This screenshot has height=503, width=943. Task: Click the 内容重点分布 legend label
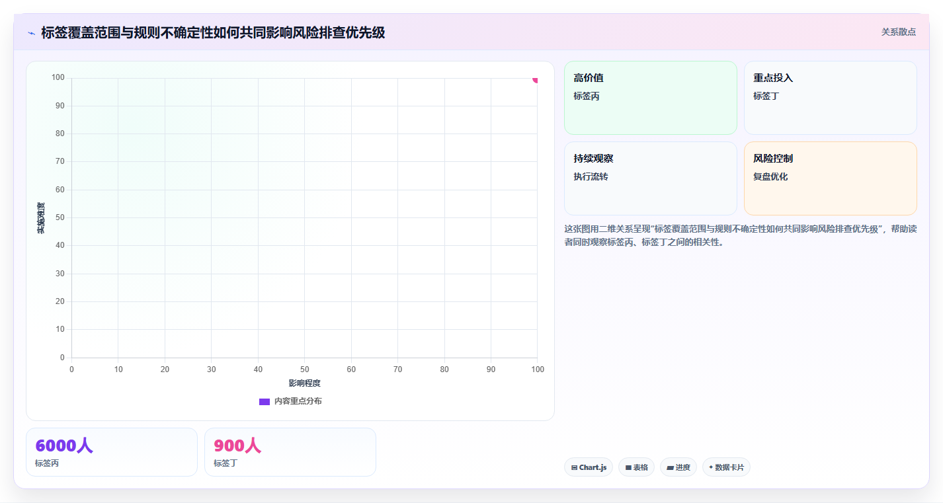click(298, 401)
